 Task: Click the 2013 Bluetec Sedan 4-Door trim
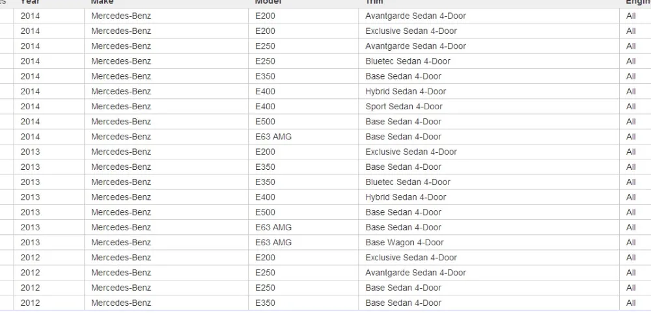click(x=408, y=182)
